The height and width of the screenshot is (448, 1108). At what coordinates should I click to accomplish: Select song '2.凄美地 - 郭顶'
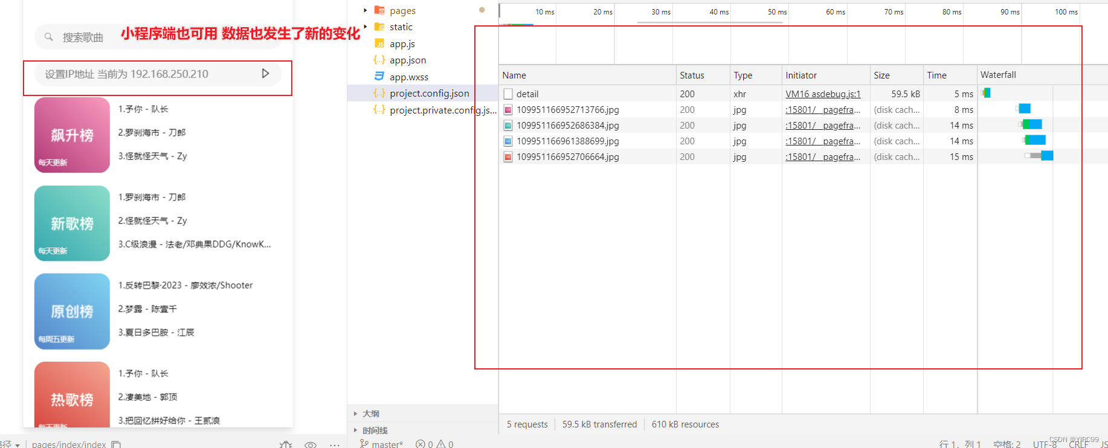point(147,397)
